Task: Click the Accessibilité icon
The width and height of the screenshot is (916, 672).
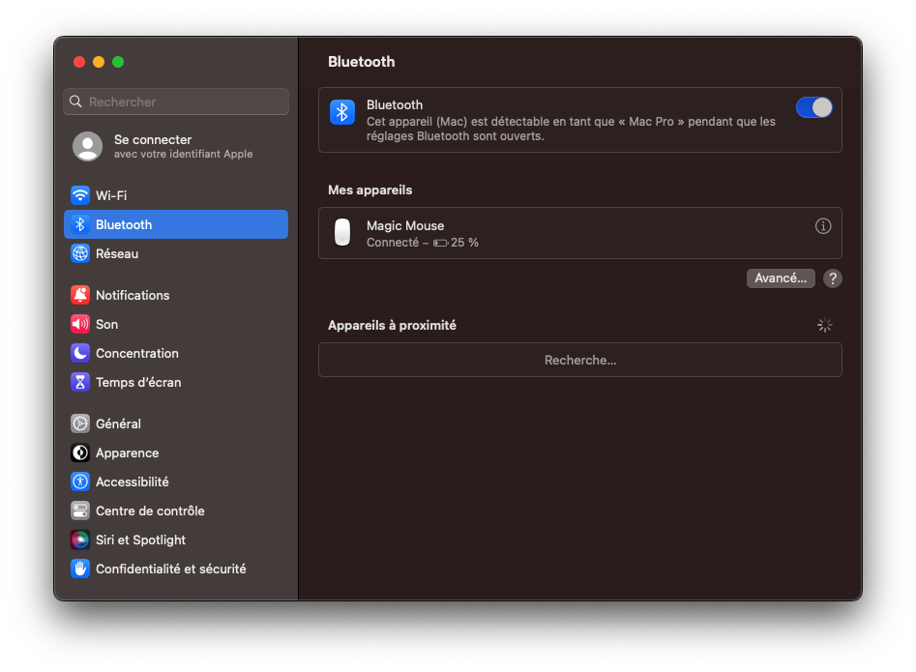Action: click(80, 482)
